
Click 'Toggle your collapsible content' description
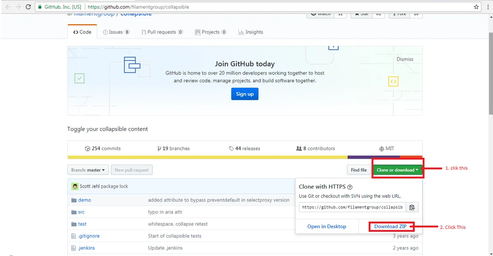click(x=107, y=129)
